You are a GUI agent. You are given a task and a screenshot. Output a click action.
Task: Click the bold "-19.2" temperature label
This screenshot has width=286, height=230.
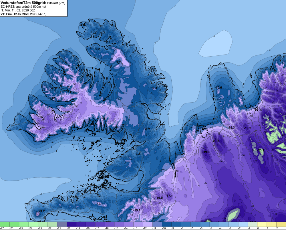pos(247,128)
